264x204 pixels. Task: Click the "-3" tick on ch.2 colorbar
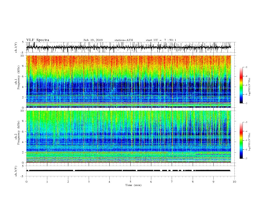pyautogui.click(x=246, y=122)
